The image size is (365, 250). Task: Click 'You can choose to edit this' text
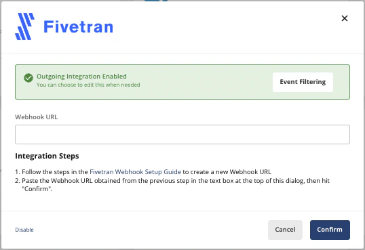tap(88, 85)
